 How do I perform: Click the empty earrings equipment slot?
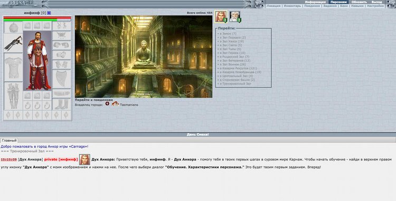[62, 25]
